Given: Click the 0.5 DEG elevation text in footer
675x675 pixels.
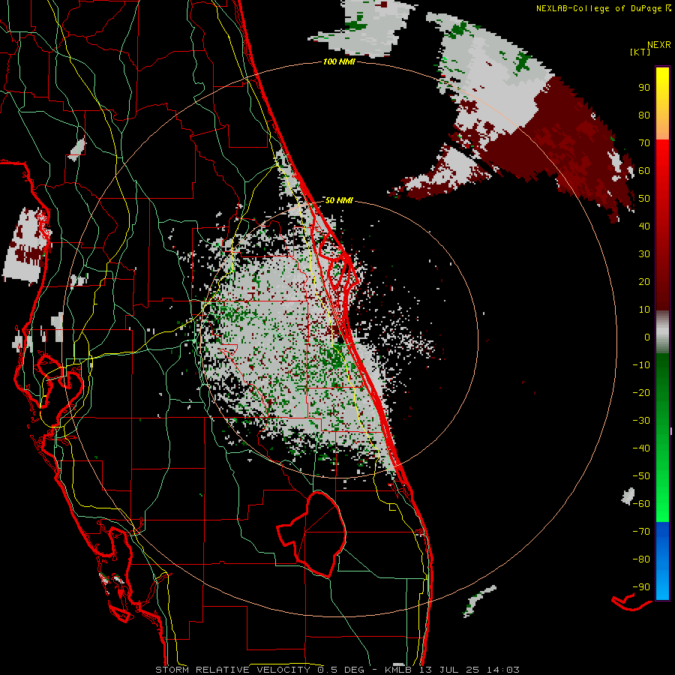Looking at the screenshot, I should pyautogui.click(x=340, y=670).
